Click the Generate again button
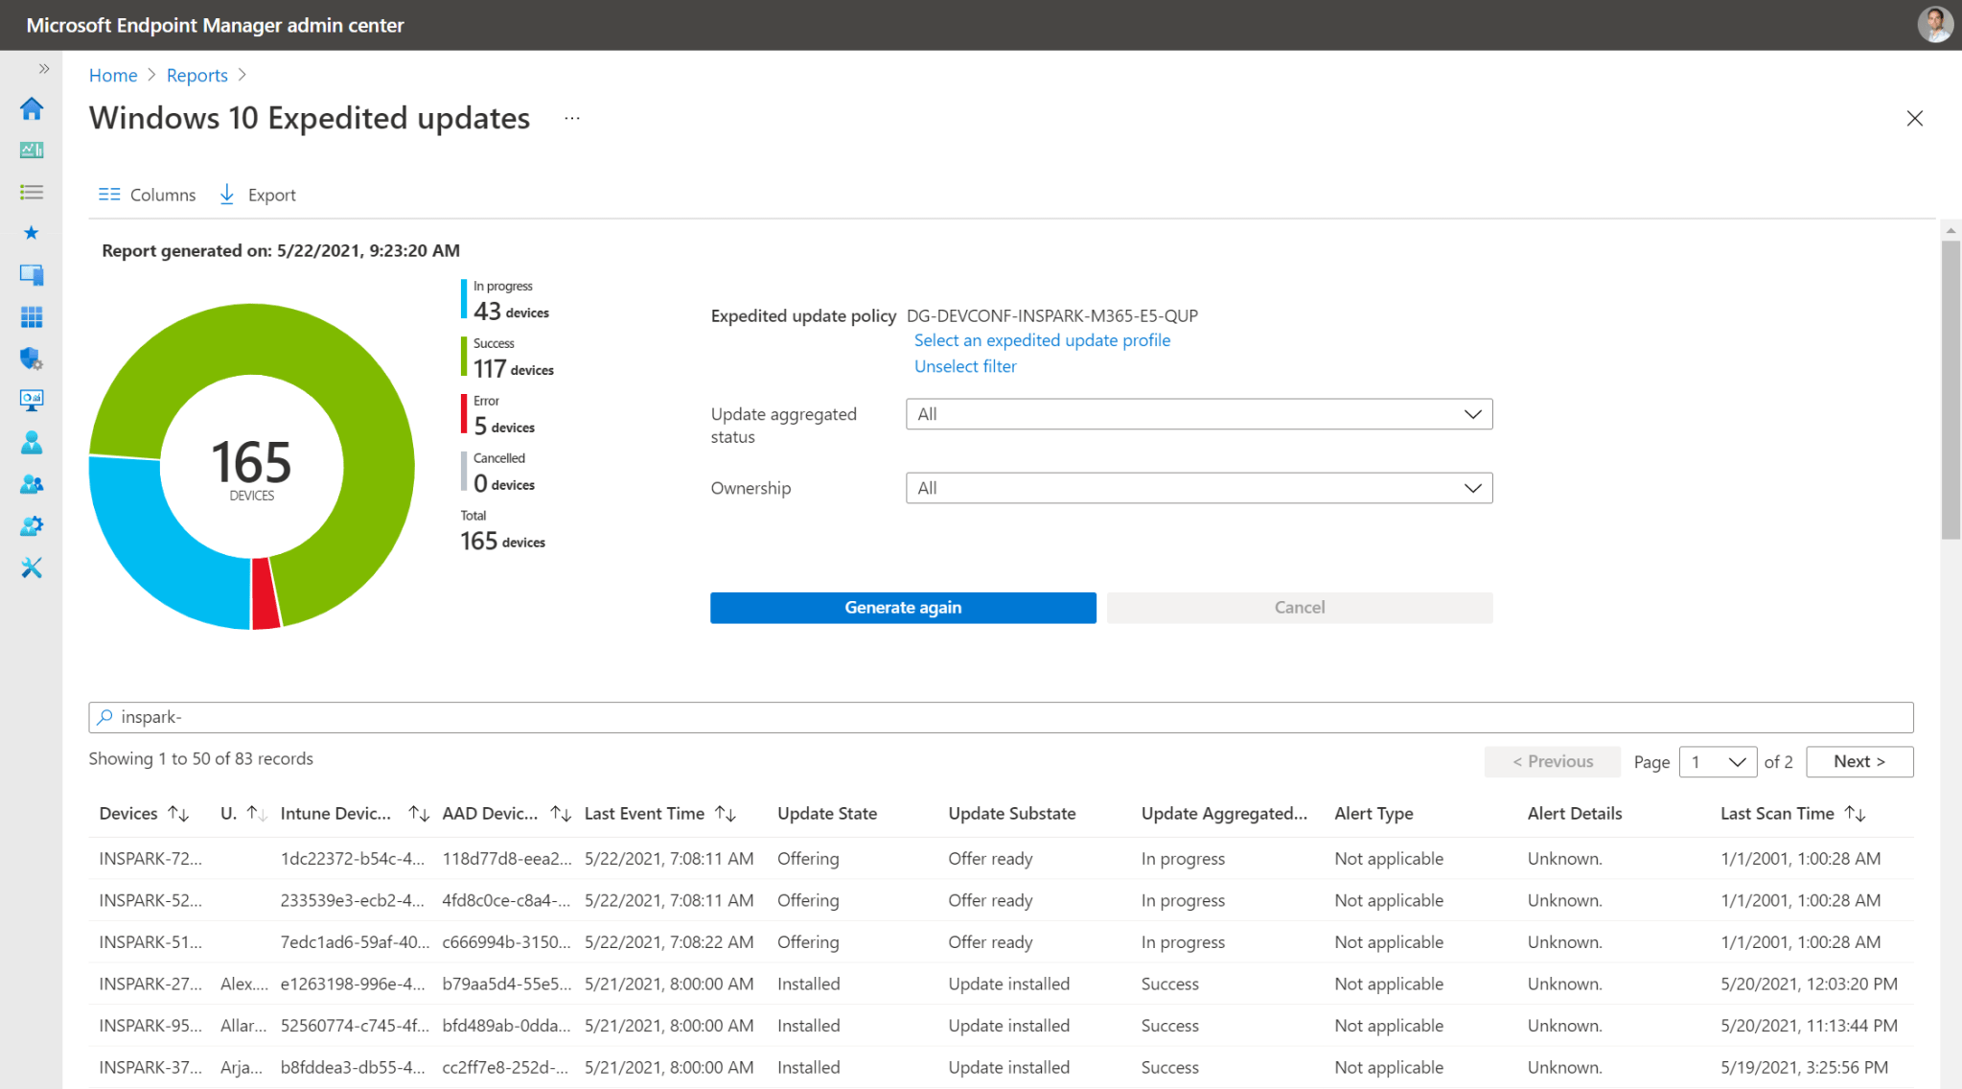The height and width of the screenshot is (1089, 1962). (902, 607)
